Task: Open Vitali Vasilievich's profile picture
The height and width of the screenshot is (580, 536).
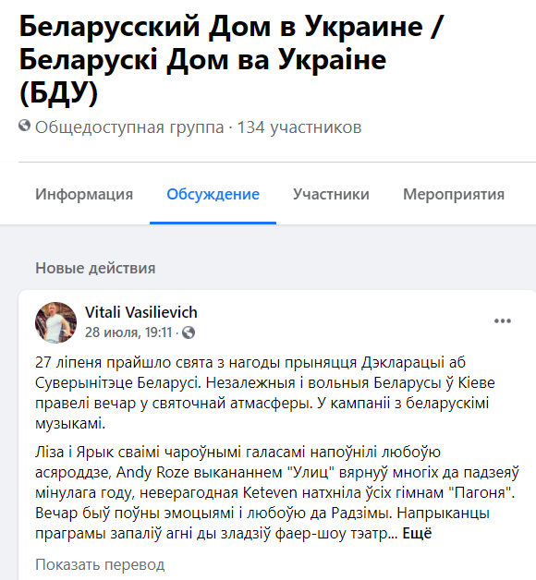Action: point(55,322)
